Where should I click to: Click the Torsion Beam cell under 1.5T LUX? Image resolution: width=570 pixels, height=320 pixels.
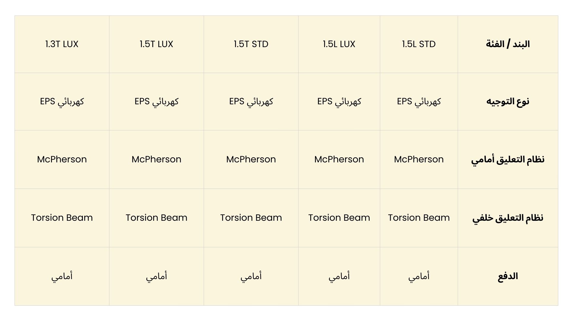(156, 218)
